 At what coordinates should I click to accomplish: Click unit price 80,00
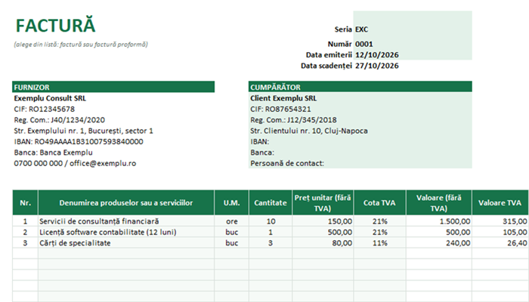tap(323, 242)
